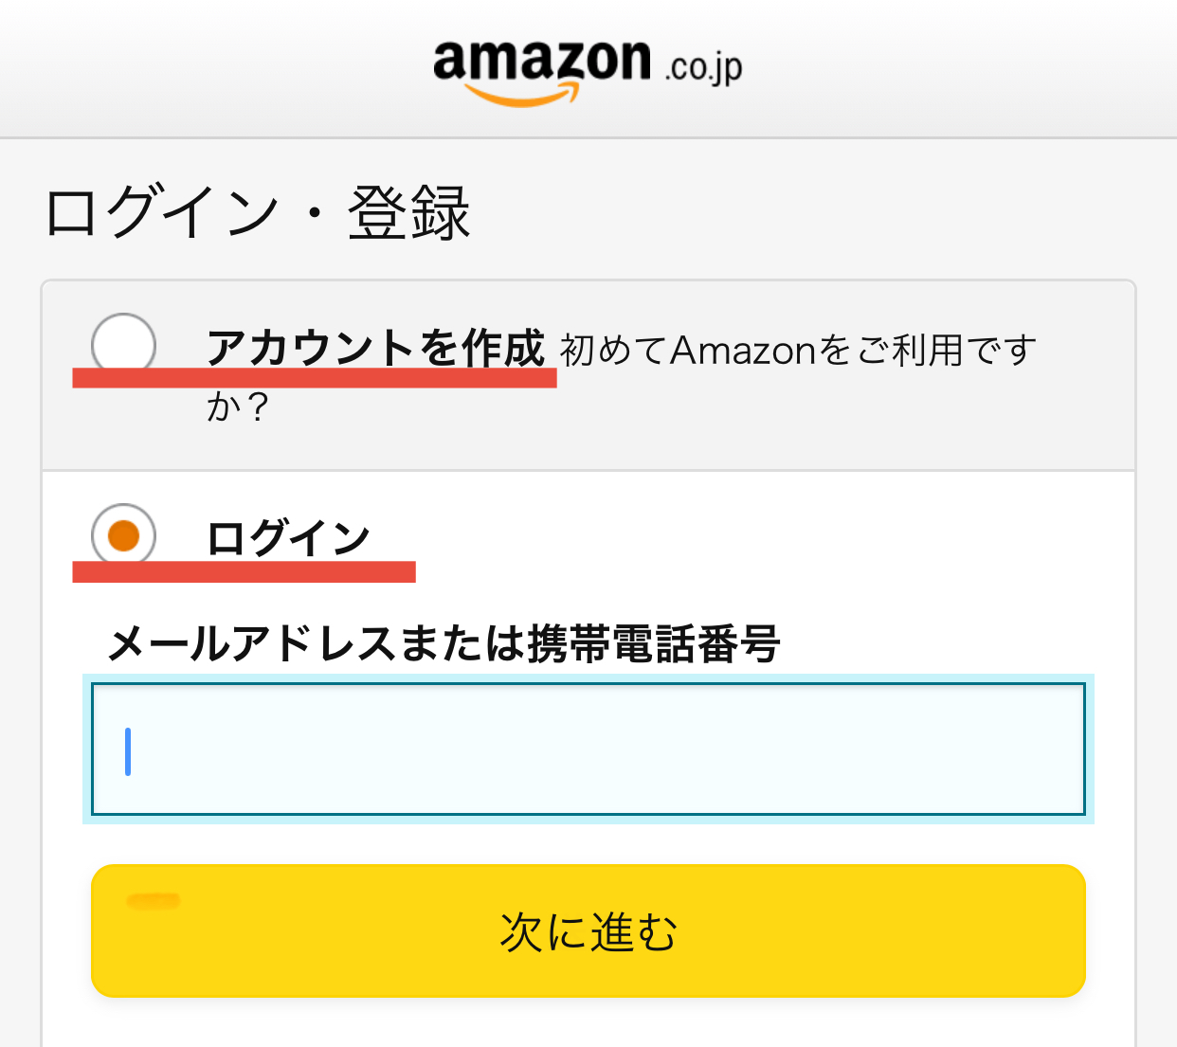The image size is (1177, 1047).
Task: Click the アカウントを作成 label text
Action: click(377, 348)
